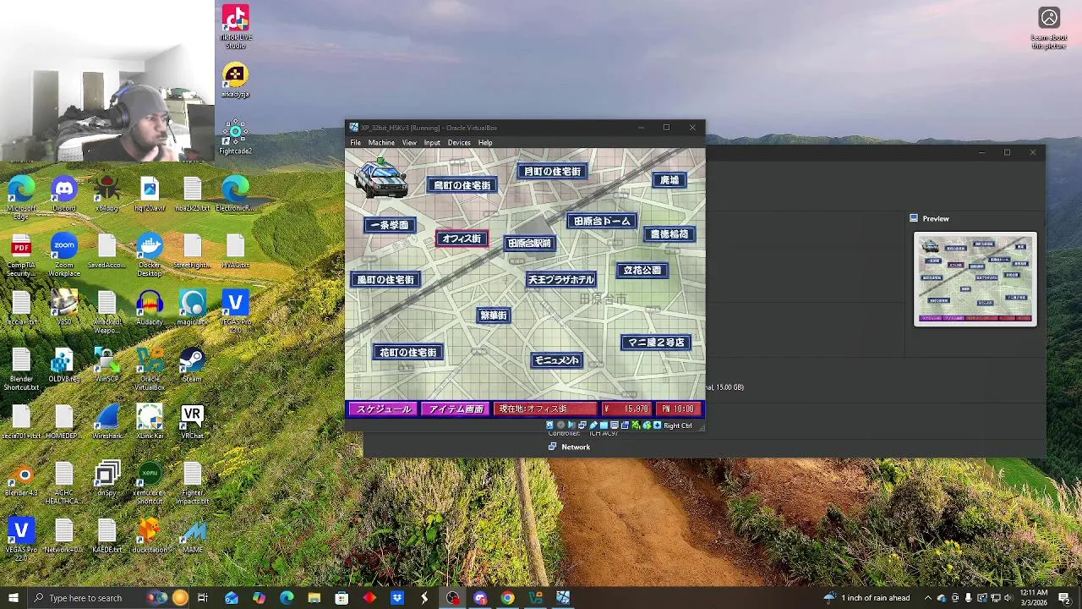Select 一条学園 location on the map
This screenshot has width=1082, height=609.
pos(389,225)
